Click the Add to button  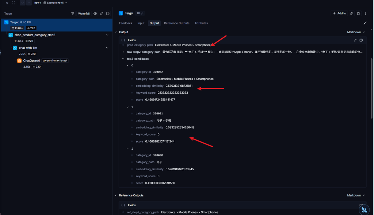coord(339,13)
